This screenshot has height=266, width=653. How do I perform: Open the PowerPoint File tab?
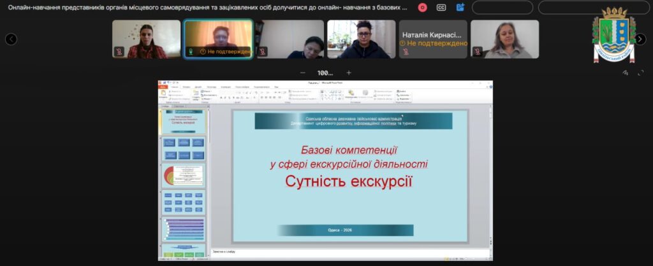(x=164, y=87)
